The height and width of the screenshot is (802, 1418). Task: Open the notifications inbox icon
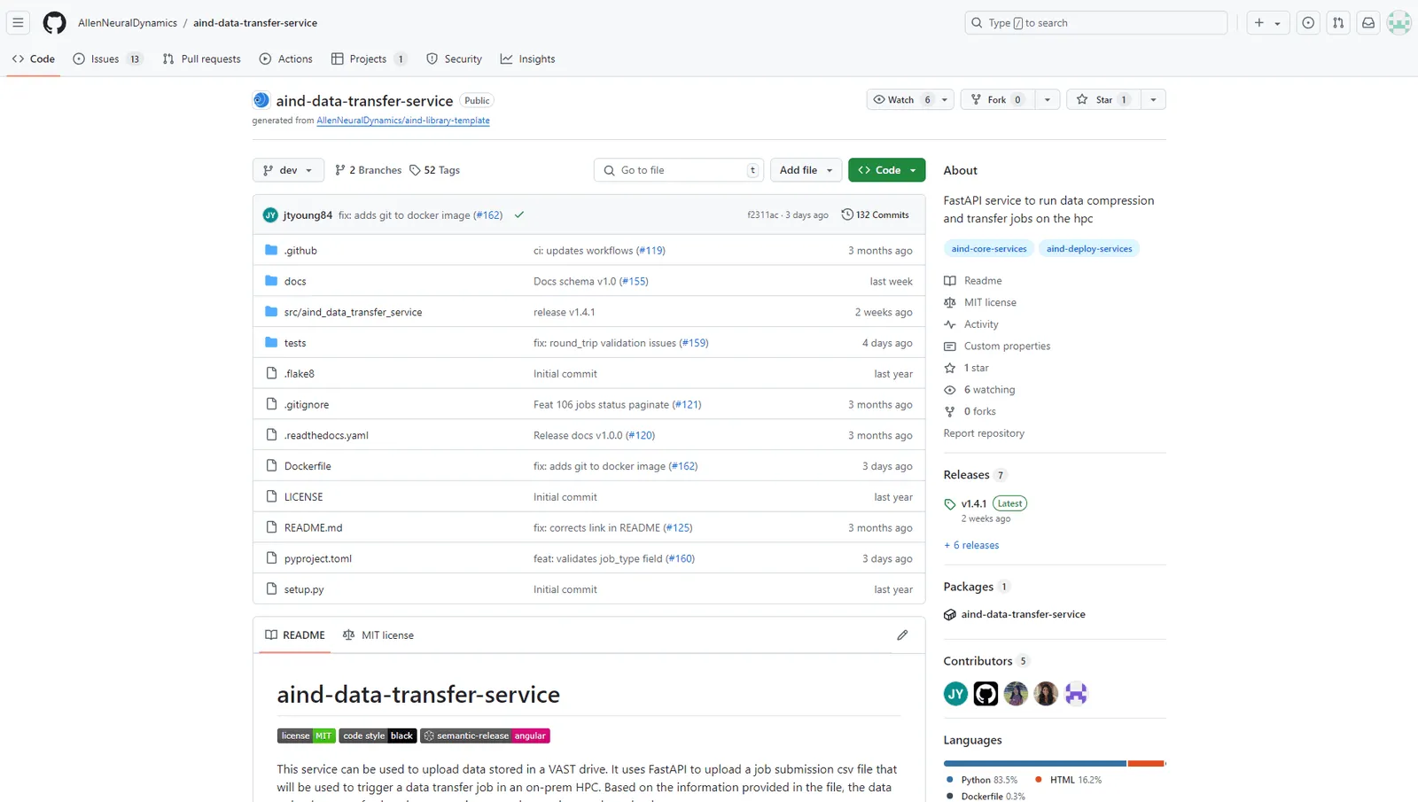pos(1368,23)
